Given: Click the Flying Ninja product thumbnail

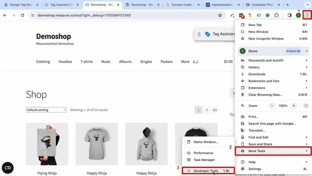Looking at the screenshot, I should (x=47, y=143).
